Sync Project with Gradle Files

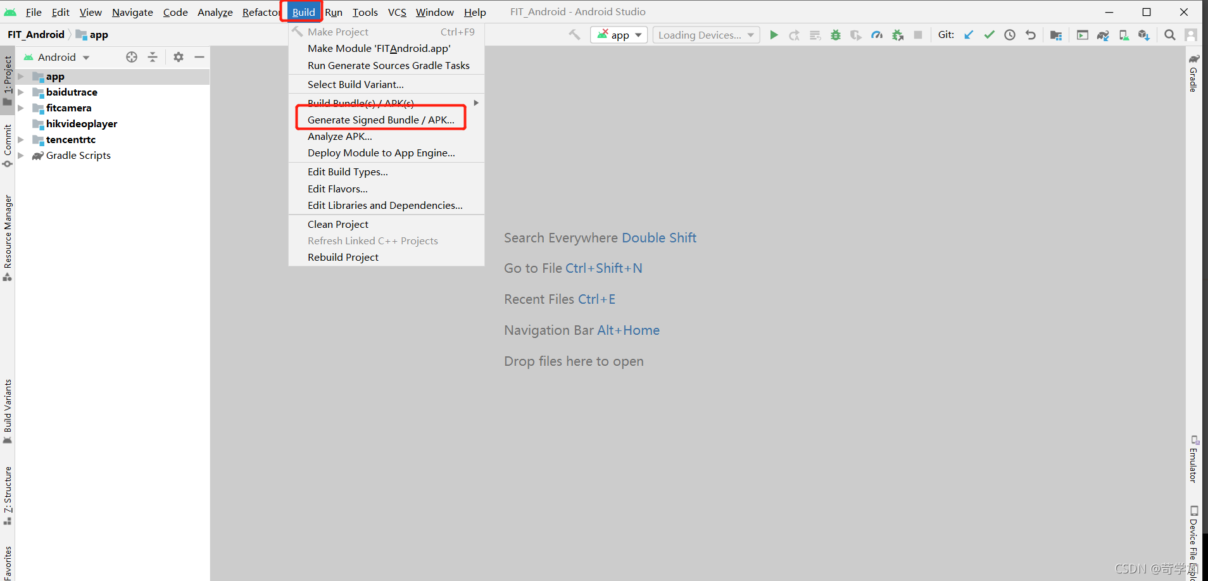pos(1103,35)
